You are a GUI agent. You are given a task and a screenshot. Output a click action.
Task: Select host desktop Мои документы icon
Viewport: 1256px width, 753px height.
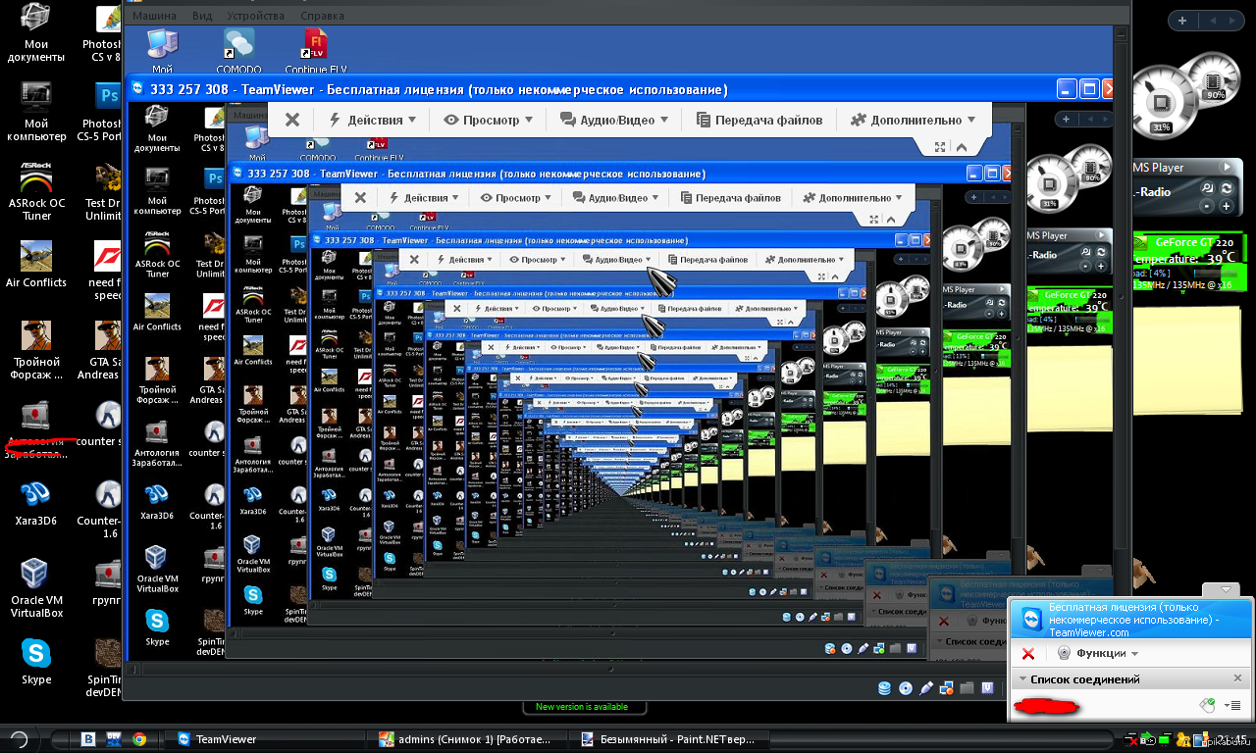[x=36, y=33]
